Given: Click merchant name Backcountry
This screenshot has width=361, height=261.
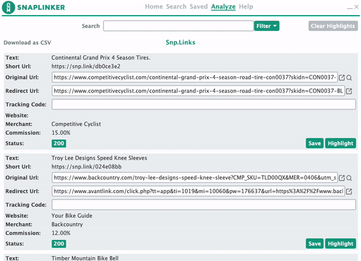Looking at the screenshot, I should (67, 224).
